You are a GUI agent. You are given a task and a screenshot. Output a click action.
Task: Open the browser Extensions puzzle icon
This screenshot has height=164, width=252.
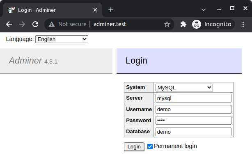pos(183,24)
